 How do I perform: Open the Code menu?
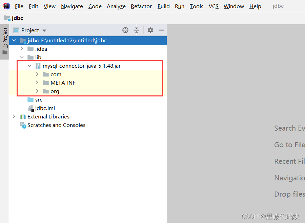point(95,6)
